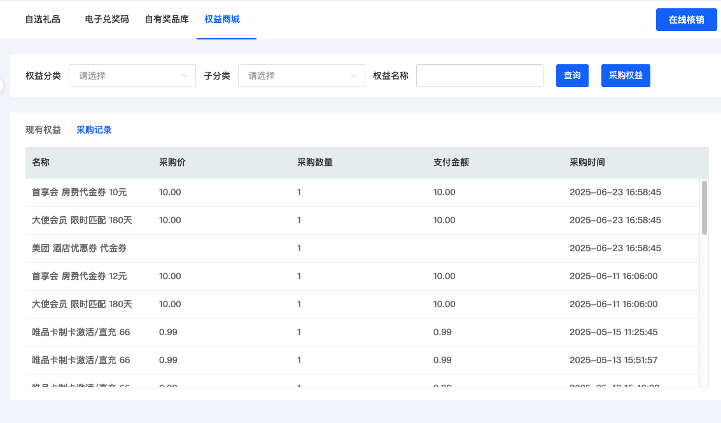Click the table's vertical scrollbar thumb
Screen dimensions: 721x423
coord(704,207)
